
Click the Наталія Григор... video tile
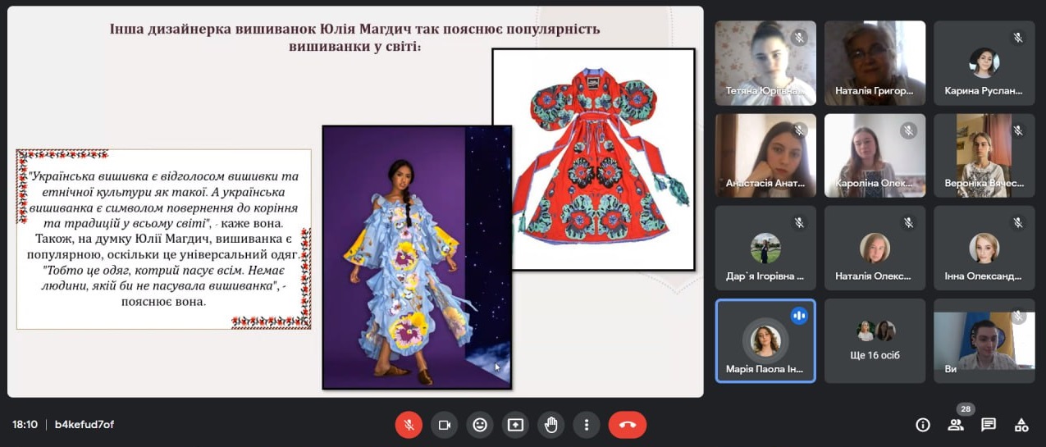pyautogui.click(x=875, y=63)
